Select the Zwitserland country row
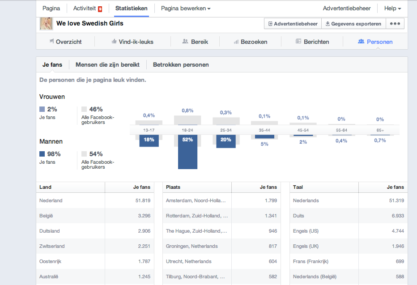The width and height of the screenshot is (417, 285). pos(95,246)
